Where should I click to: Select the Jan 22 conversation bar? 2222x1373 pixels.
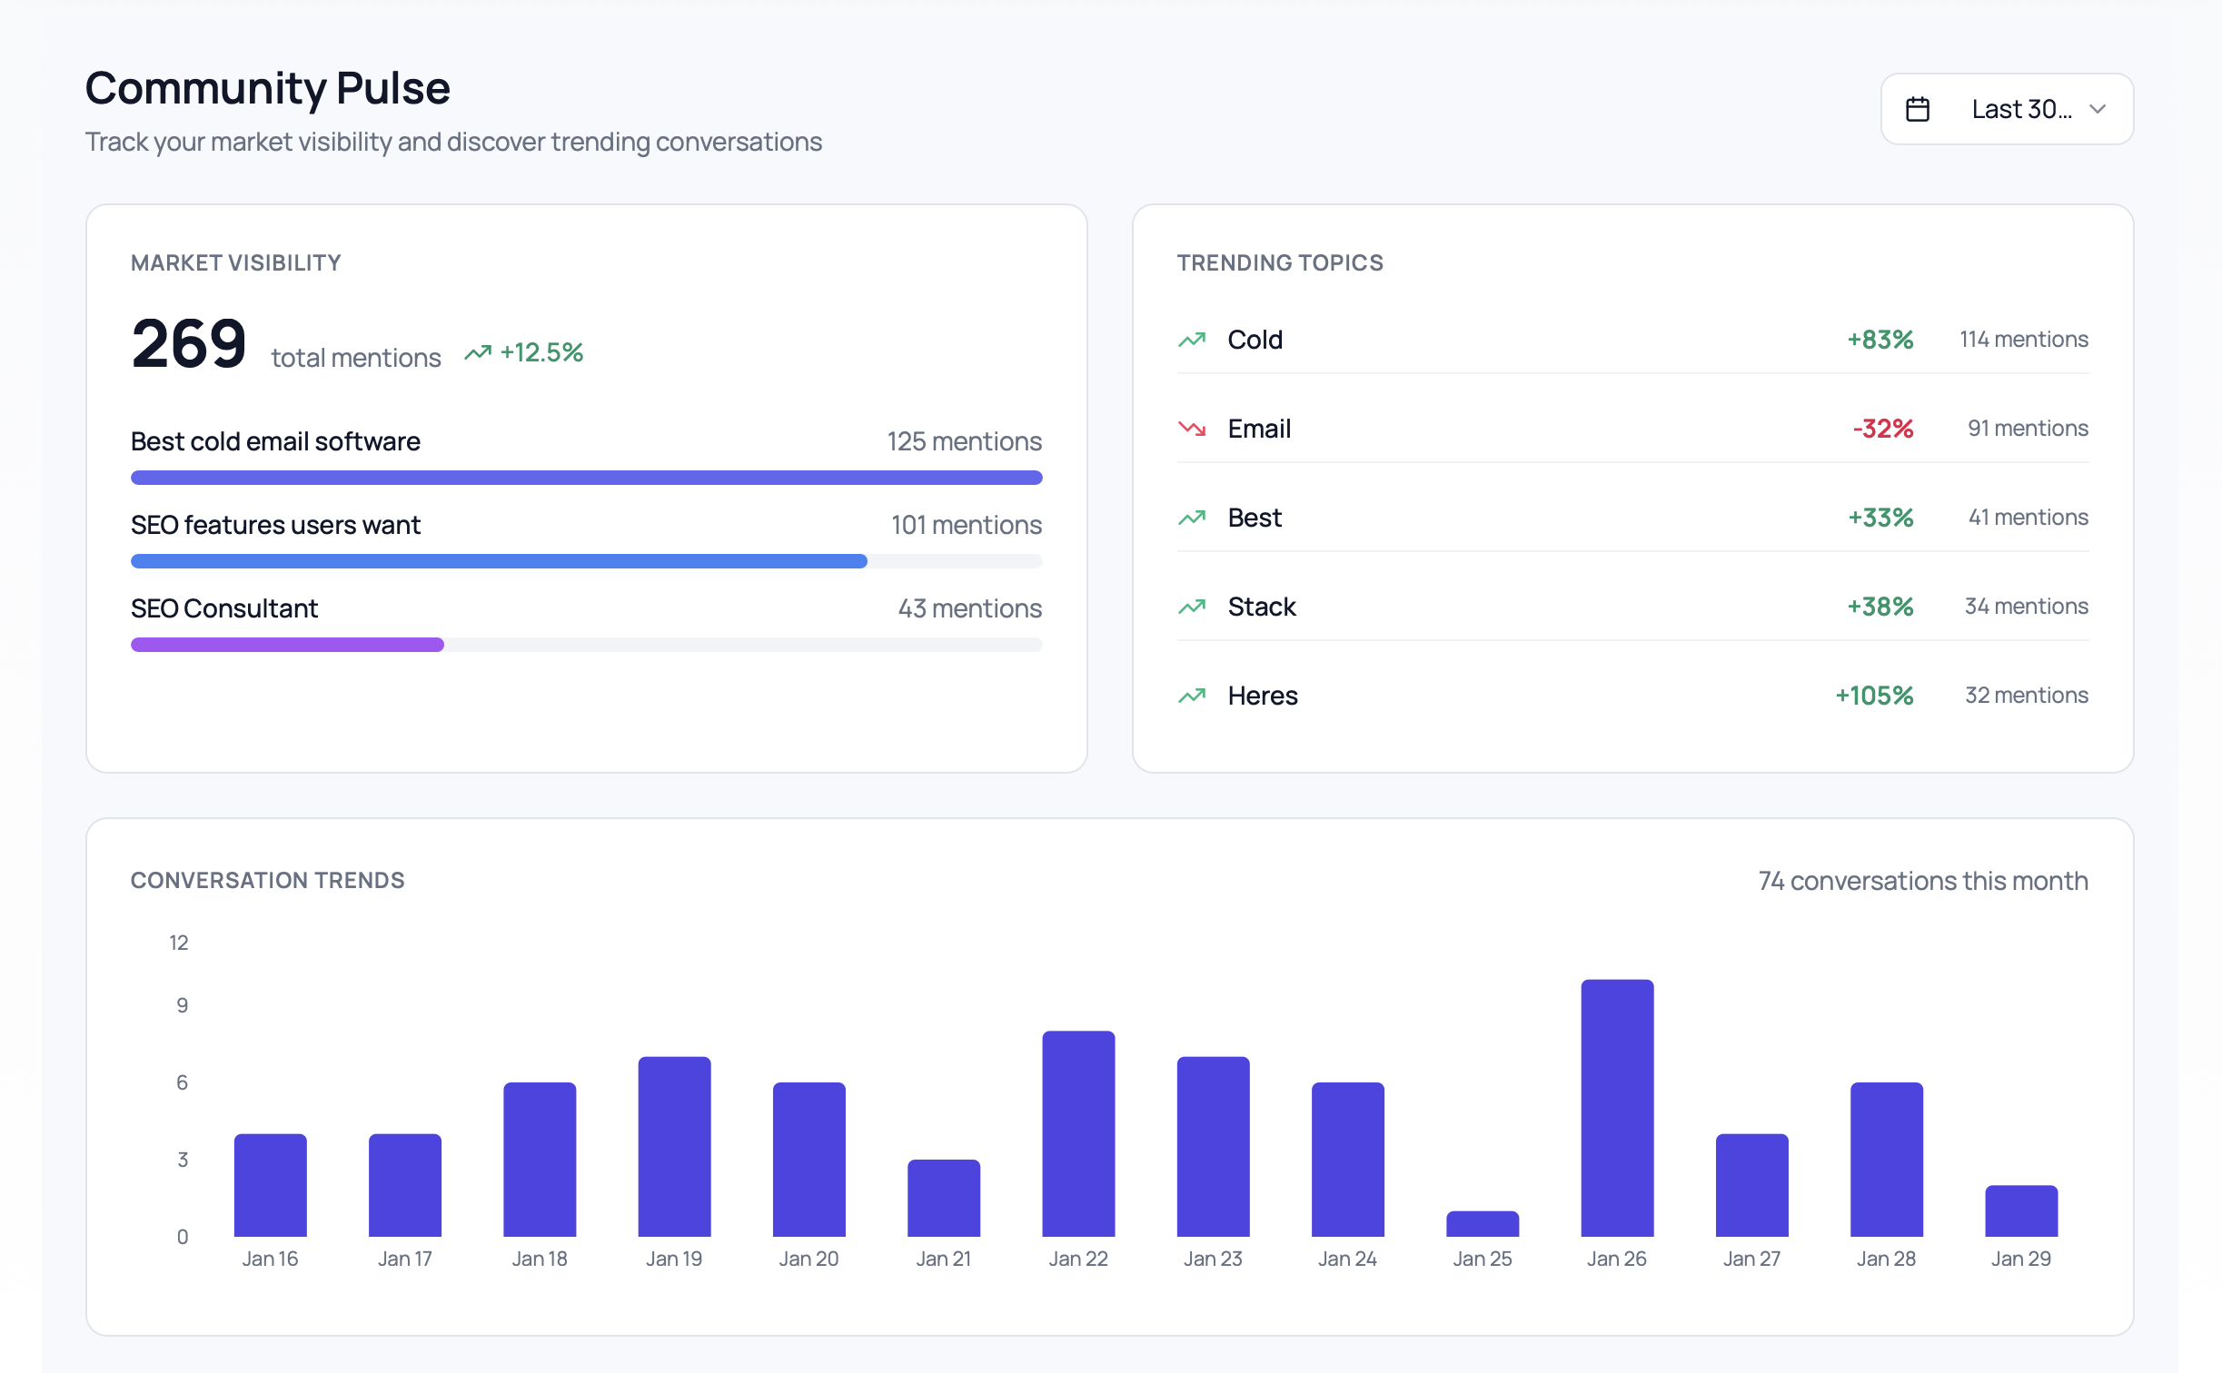pos(1077,1133)
